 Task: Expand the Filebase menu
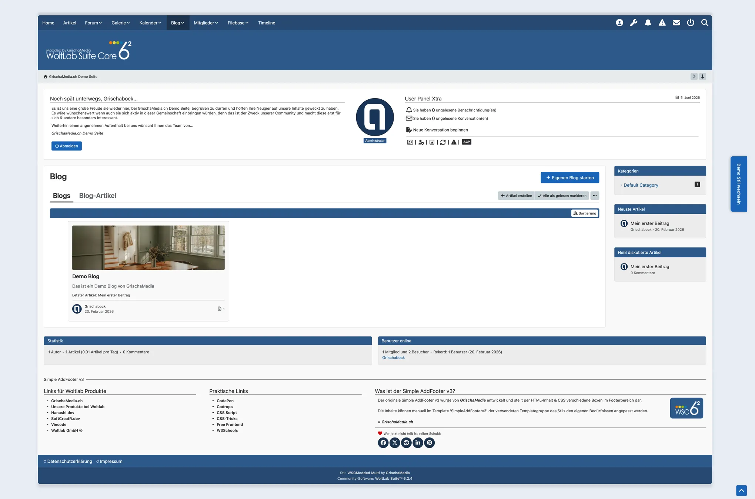coord(238,23)
